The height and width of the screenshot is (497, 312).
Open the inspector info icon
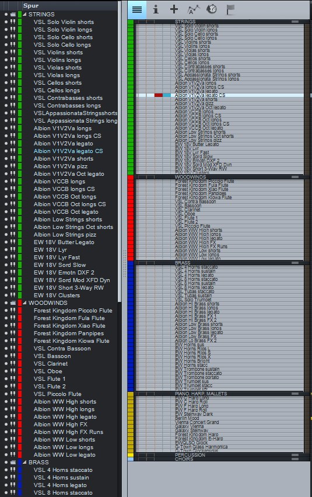(x=155, y=9)
